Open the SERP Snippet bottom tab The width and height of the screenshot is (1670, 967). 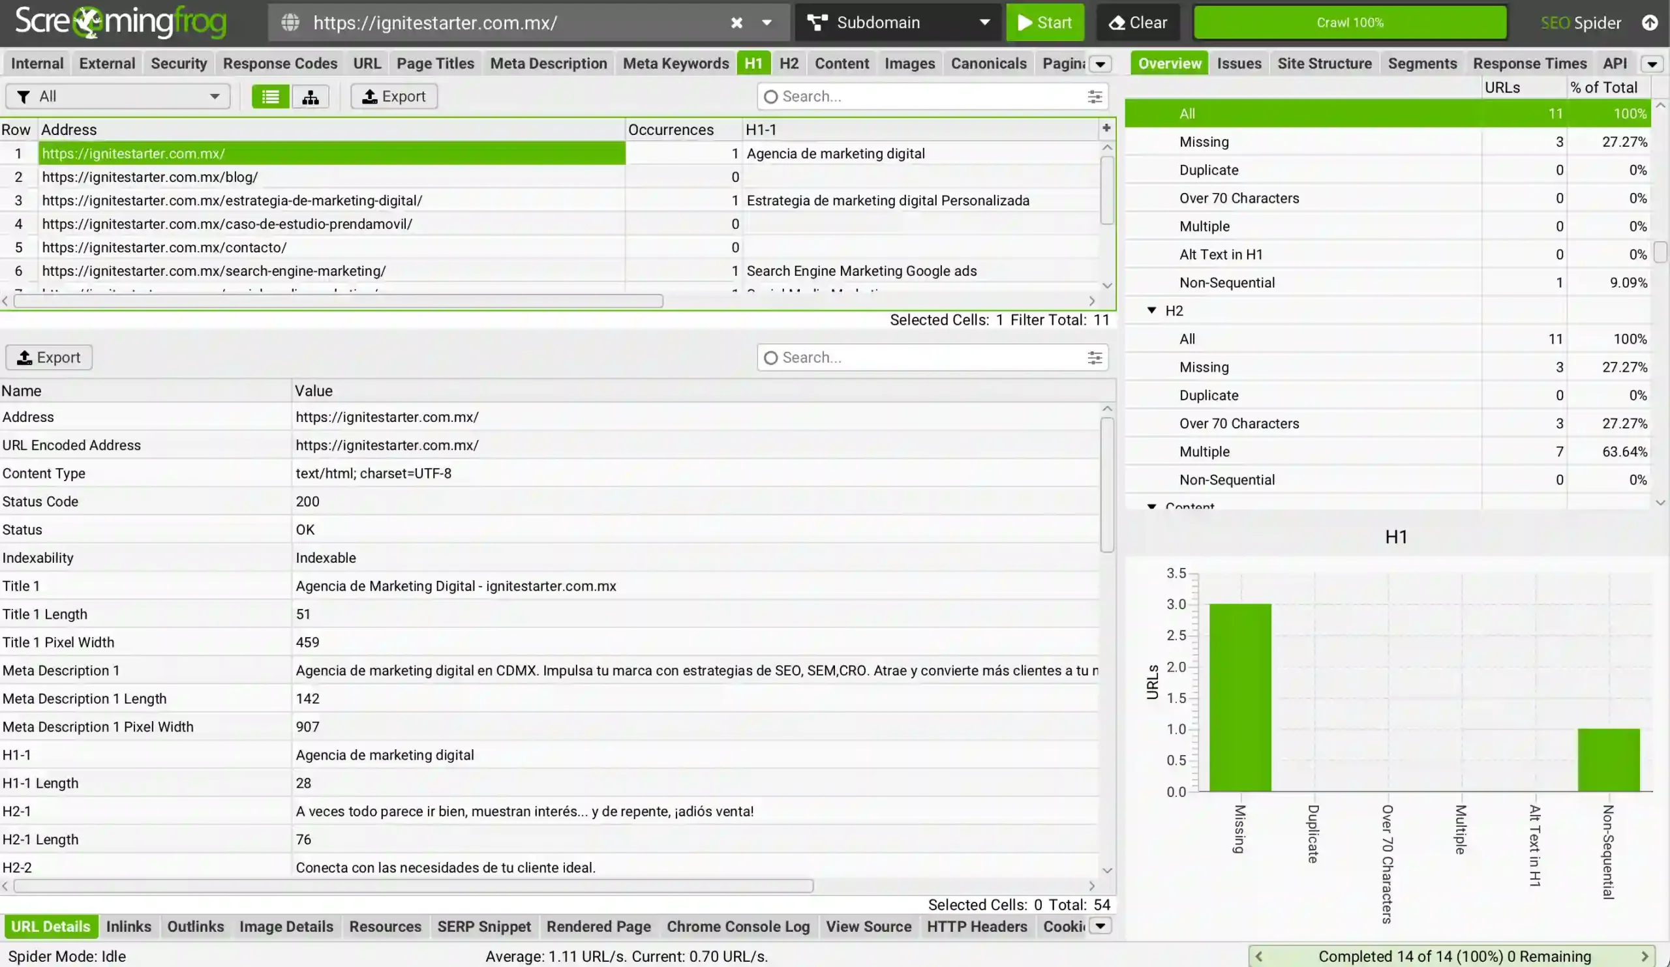click(484, 927)
